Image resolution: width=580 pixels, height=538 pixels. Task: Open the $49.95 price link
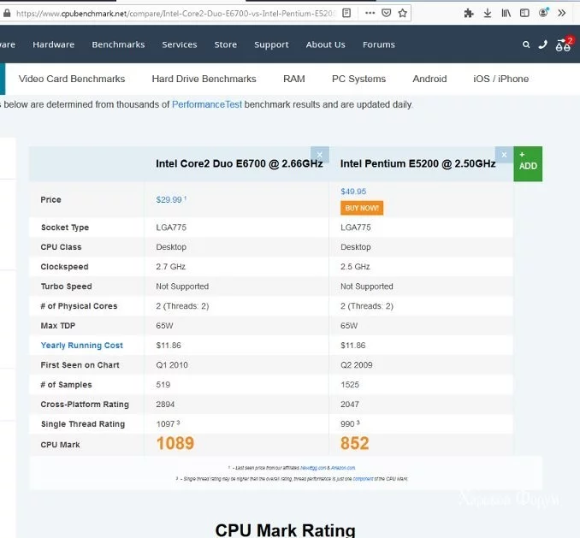(x=353, y=192)
